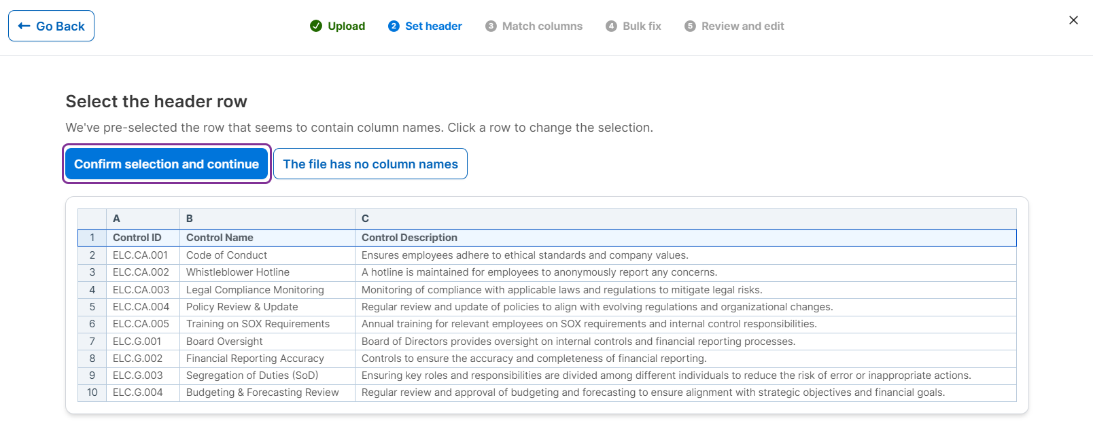Screen dimensions: 1093x440
Task: Click the step 4 circle icon
Action: [x=611, y=26]
